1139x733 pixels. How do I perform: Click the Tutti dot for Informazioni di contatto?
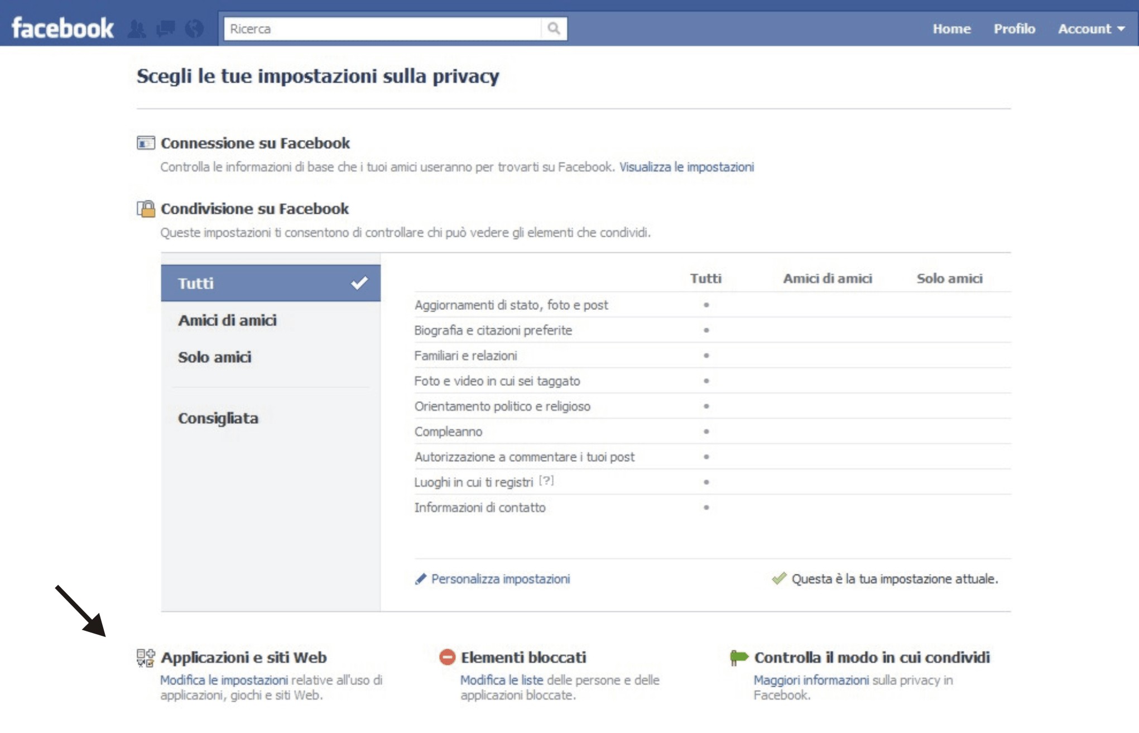pyautogui.click(x=706, y=507)
